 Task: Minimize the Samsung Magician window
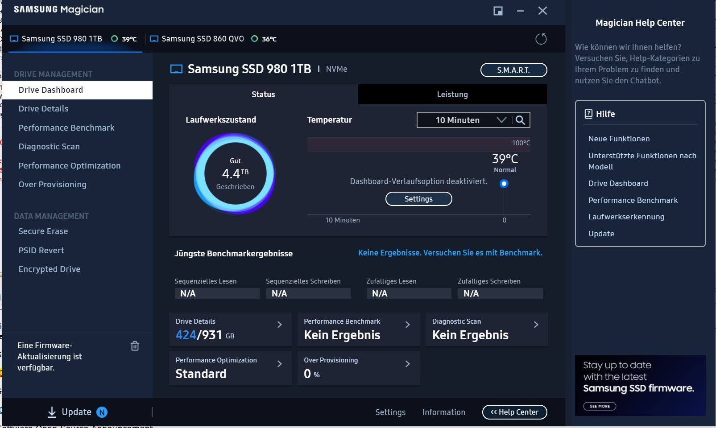click(520, 11)
